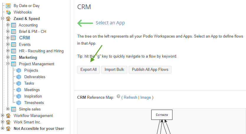Click the help question mark icon
The height and width of the screenshot is (134, 246).
tap(118, 96)
